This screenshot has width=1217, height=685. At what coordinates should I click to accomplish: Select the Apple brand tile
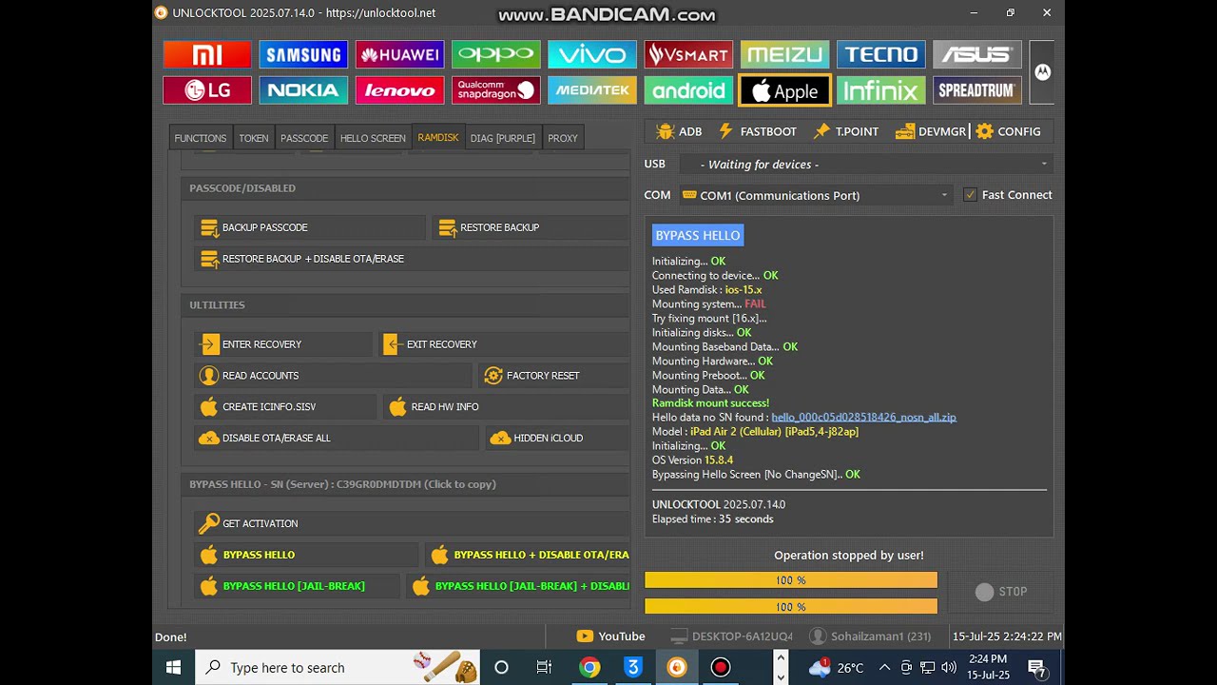pyautogui.click(x=784, y=90)
